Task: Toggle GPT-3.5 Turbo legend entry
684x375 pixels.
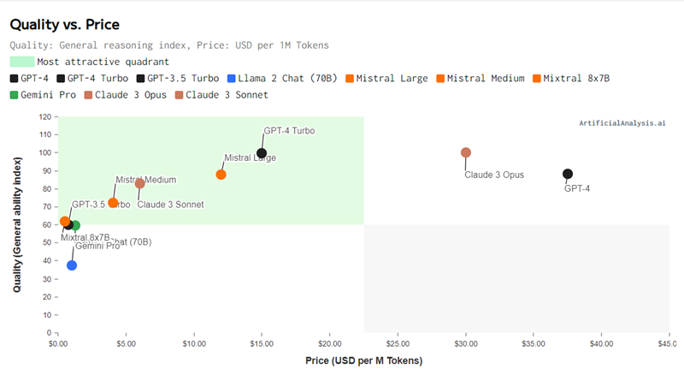Action: [178, 79]
